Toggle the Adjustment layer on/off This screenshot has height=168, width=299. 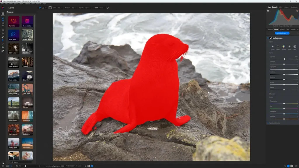tap(268, 38)
